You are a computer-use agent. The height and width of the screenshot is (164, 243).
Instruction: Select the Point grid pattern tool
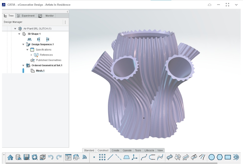click(x=102, y=157)
